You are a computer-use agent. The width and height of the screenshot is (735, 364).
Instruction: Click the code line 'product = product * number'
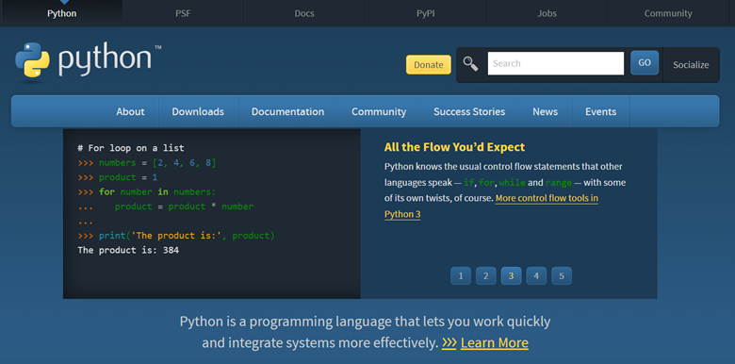166,207
